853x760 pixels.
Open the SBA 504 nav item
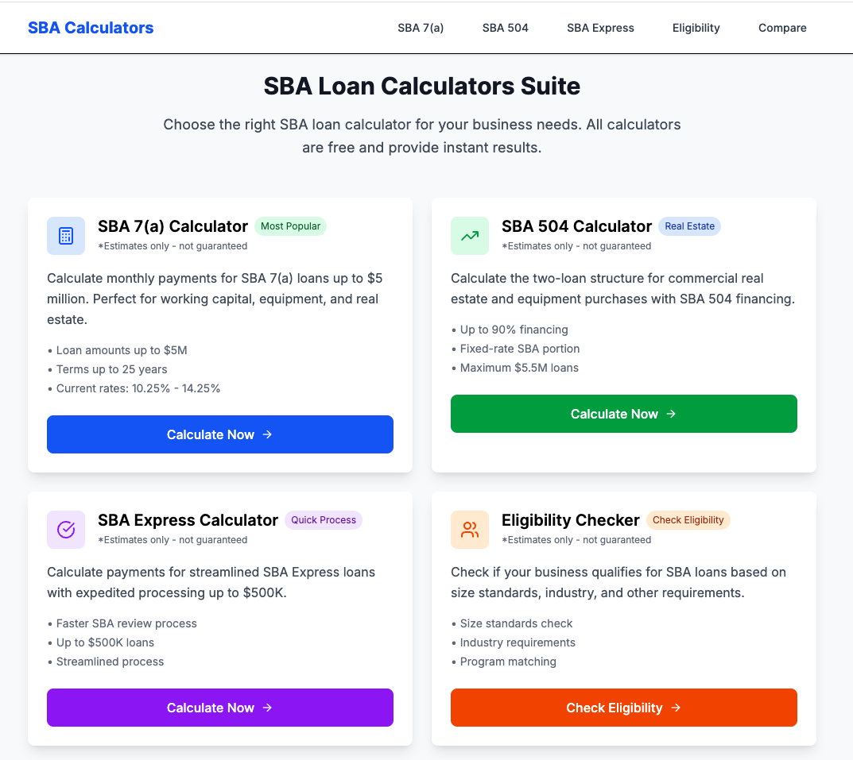[x=506, y=28]
